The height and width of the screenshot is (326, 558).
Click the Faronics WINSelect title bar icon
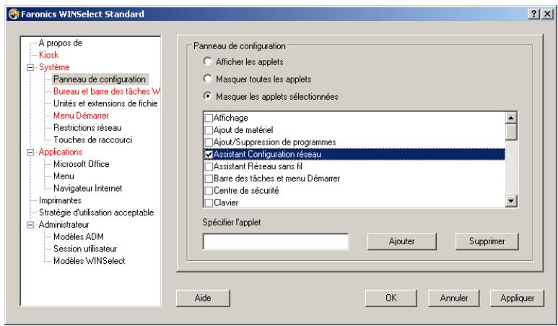(x=14, y=14)
